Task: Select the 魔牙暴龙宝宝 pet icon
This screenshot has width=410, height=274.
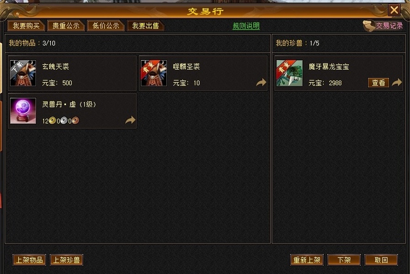Action: [289, 73]
